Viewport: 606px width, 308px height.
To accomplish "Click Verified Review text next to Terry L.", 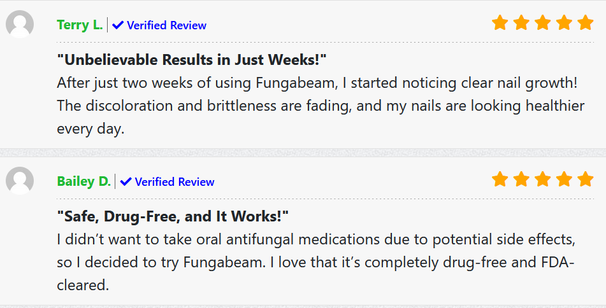I will click(166, 25).
